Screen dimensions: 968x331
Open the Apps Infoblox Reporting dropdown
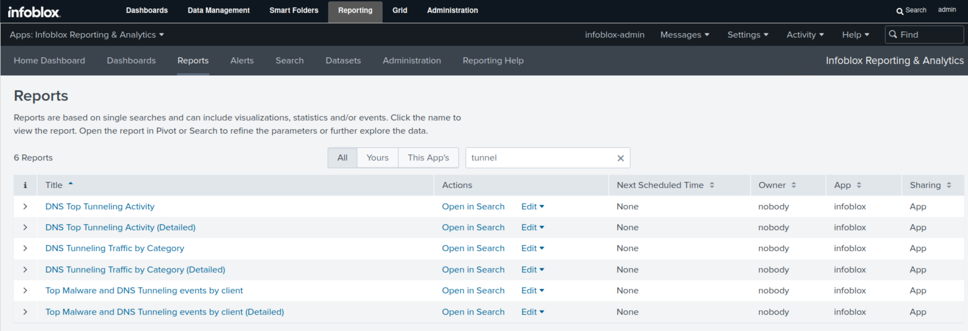pyautogui.click(x=87, y=35)
